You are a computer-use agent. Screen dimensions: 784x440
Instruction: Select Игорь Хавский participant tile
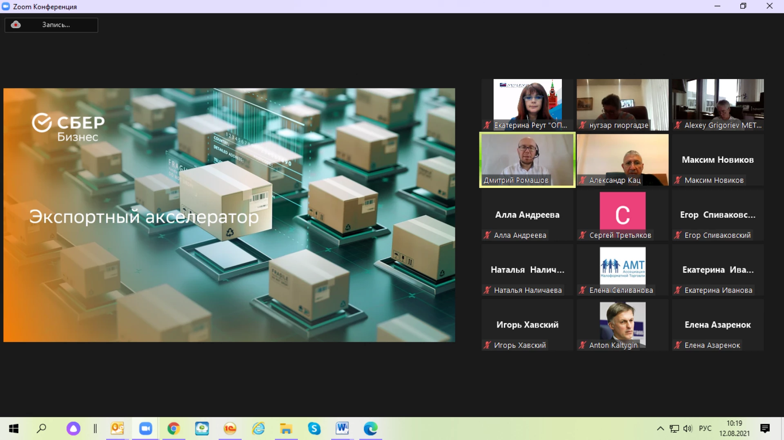tap(528, 325)
